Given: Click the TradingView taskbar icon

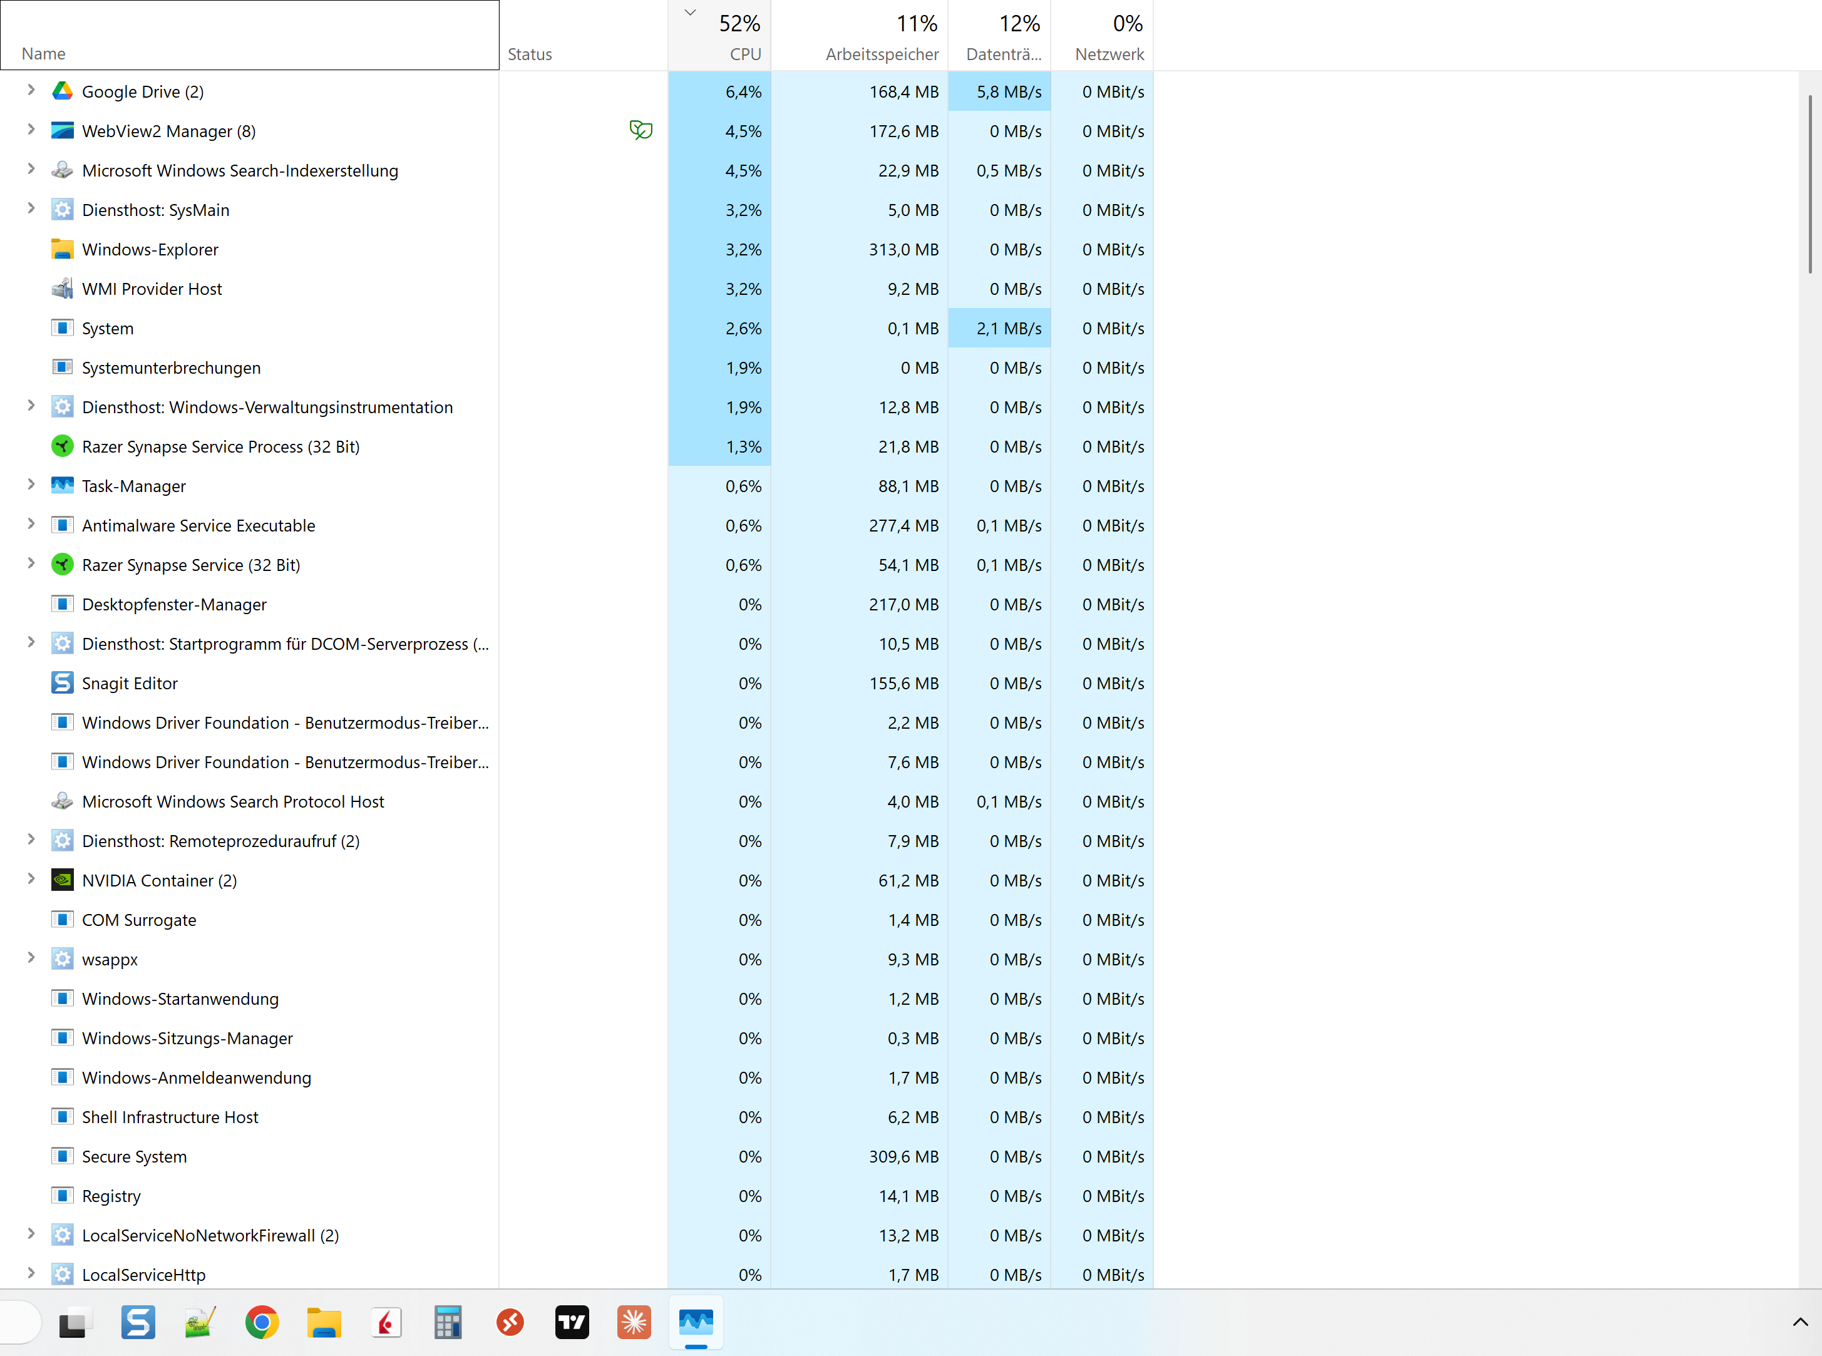Looking at the screenshot, I should click(x=572, y=1322).
